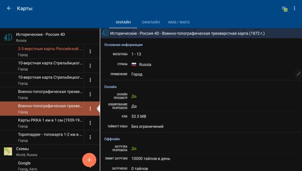Click Онлайн просмотр value Да

pyautogui.click(x=134, y=96)
